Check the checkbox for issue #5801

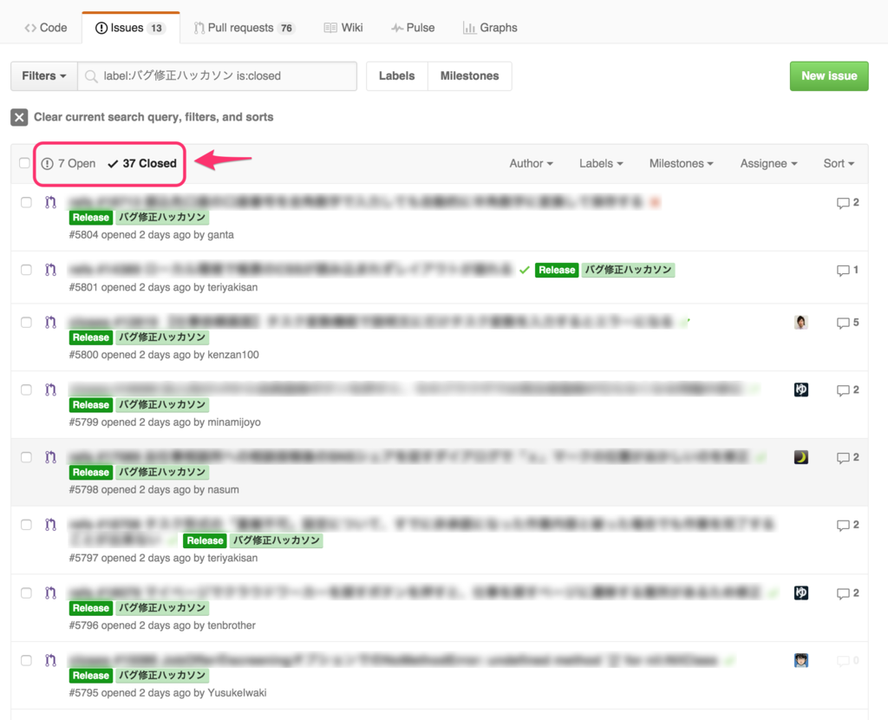click(26, 270)
